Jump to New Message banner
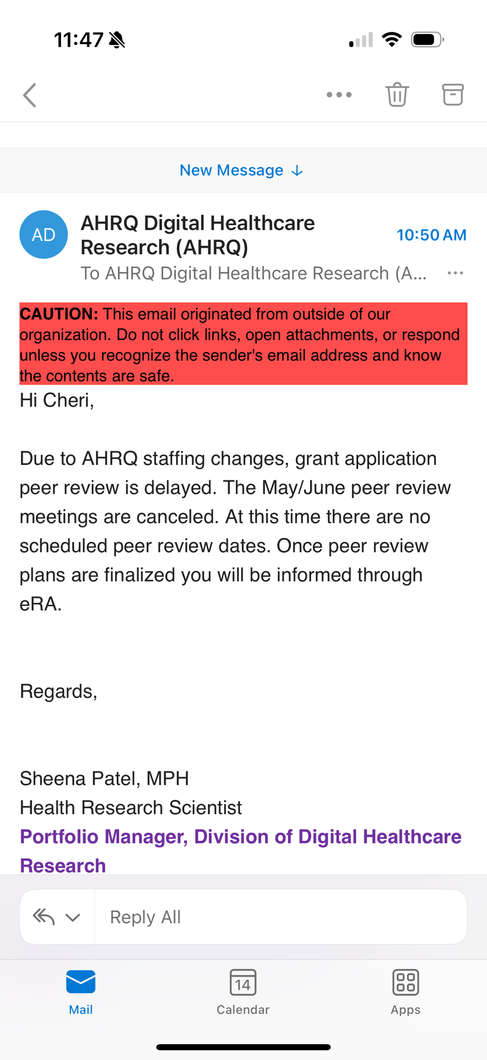This screenshot has height=1060, width=487. pos(241,170)
